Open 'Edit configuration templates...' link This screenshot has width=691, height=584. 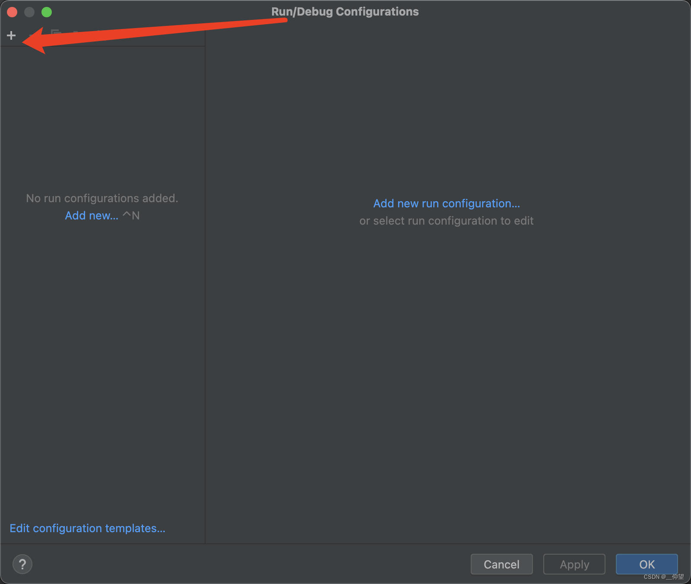(x=88, y=528)
